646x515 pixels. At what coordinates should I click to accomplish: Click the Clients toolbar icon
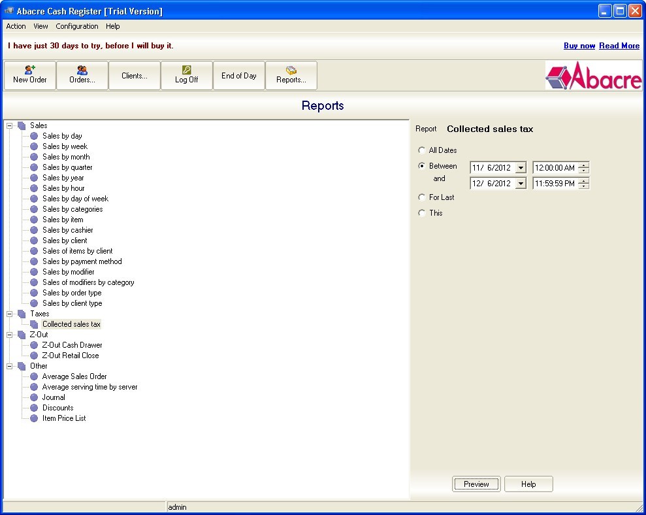[x=134, y=75]
